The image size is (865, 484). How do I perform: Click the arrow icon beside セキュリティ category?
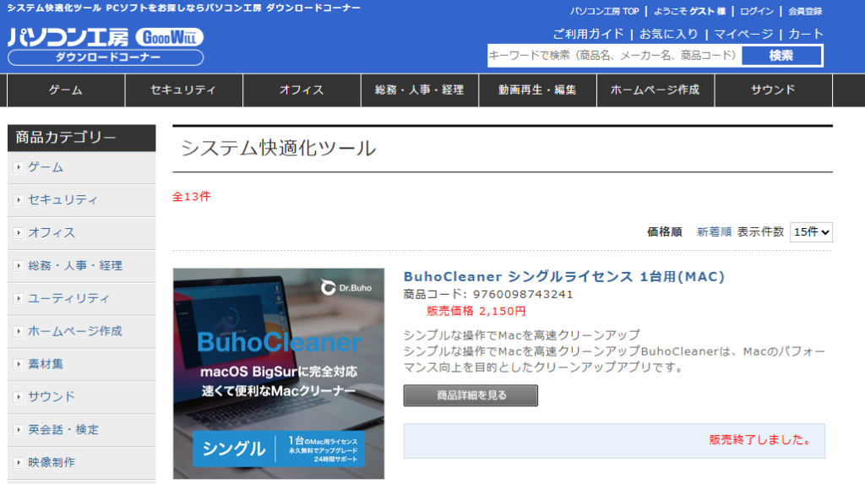coord(19,200)
